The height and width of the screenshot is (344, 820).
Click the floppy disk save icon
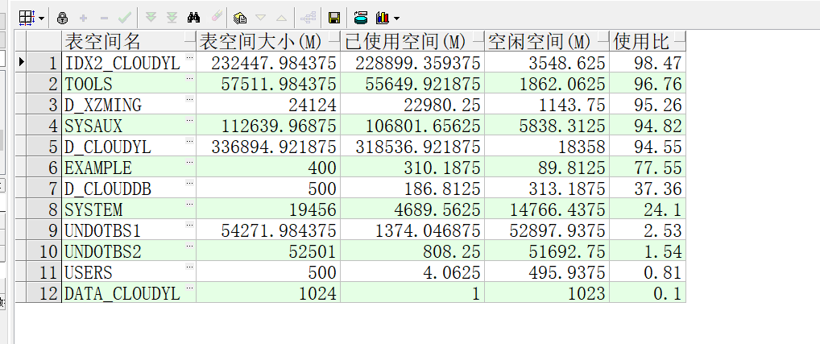[333, 17]
